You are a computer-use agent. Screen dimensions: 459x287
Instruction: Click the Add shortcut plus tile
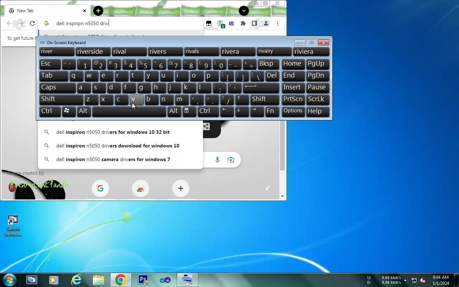(x=181, y=188)
